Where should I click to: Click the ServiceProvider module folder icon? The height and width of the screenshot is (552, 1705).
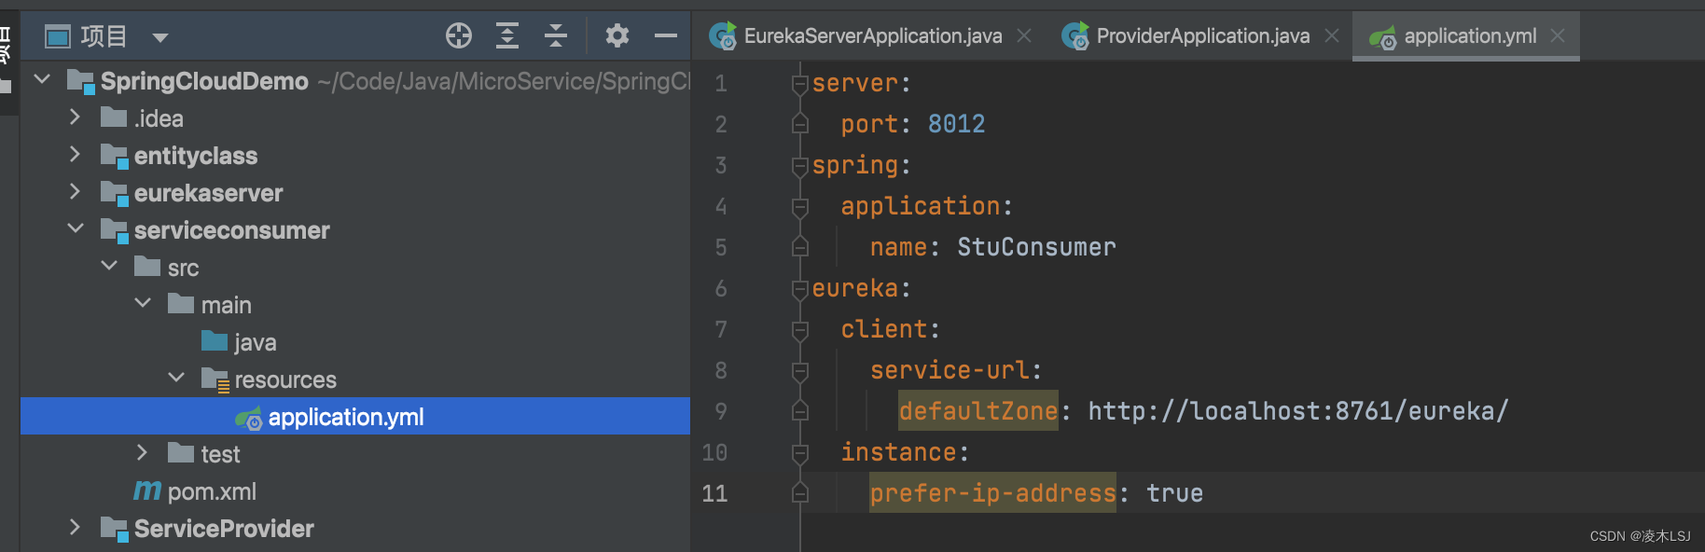click(115, 529)
